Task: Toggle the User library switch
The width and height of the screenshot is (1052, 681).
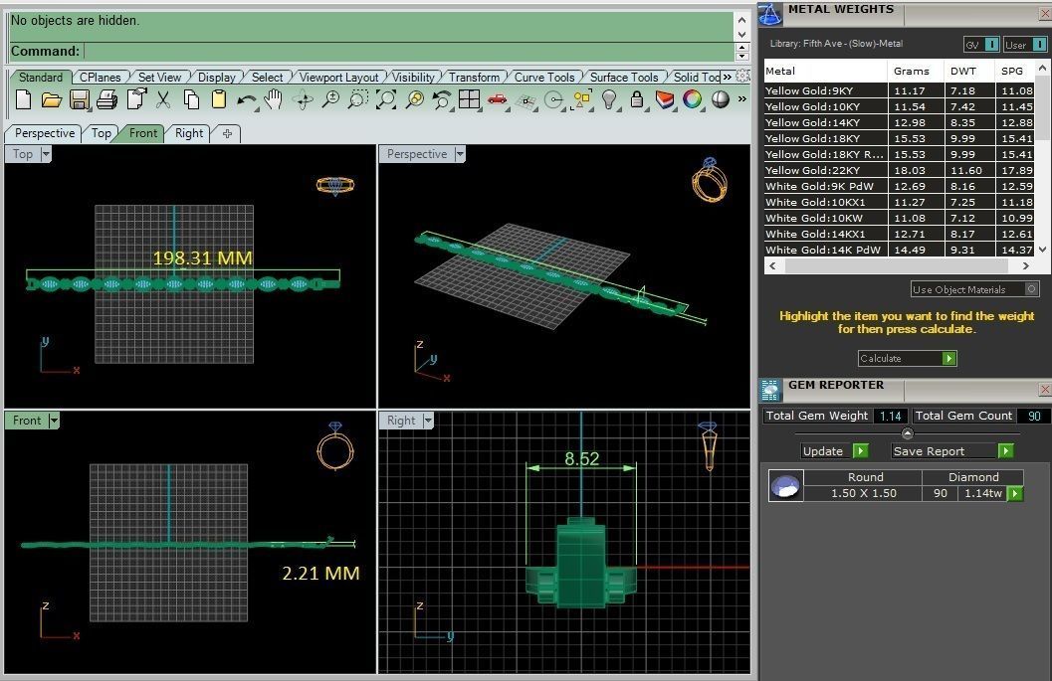Action: (1039, 45)
